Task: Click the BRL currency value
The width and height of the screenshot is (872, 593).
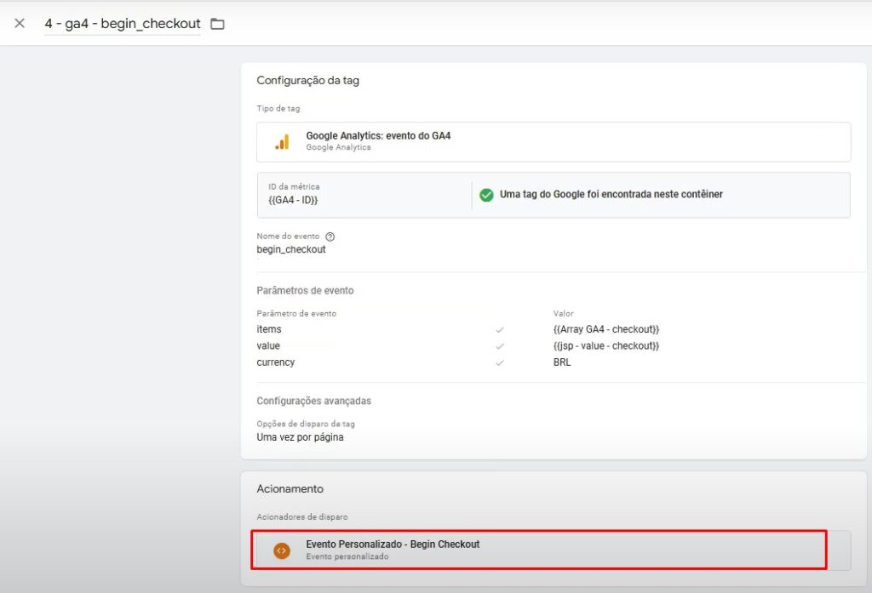Action: click(562, 362)
